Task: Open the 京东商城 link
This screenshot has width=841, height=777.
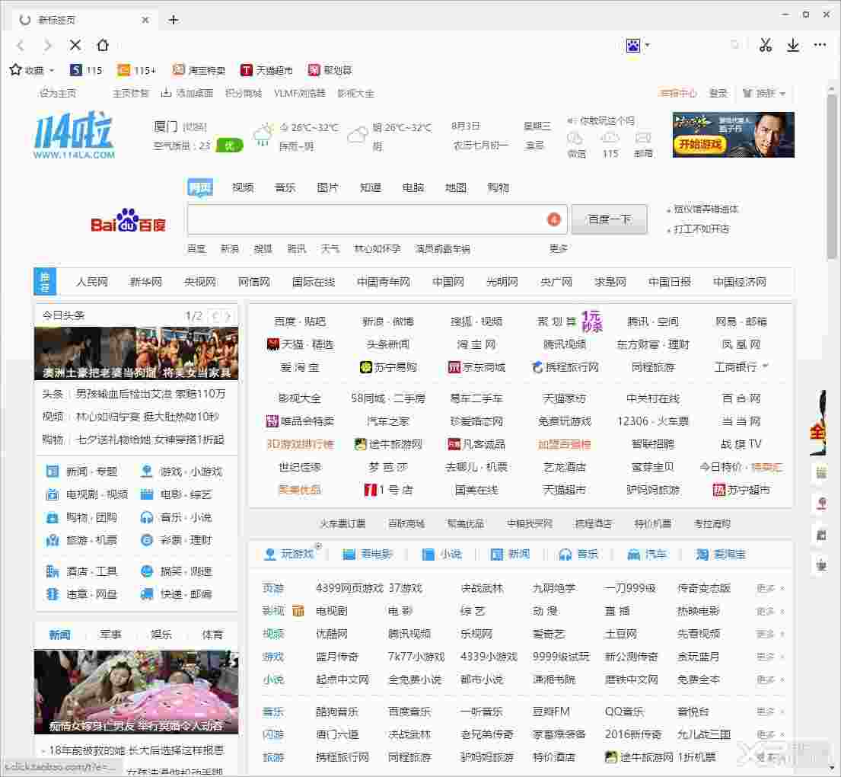Action: 476,367
